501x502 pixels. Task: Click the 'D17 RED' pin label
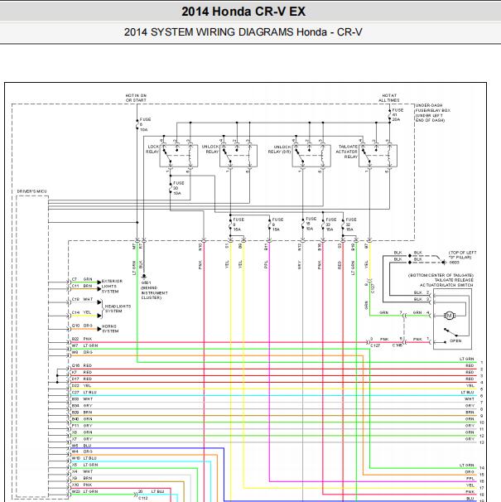click(82, 379)
